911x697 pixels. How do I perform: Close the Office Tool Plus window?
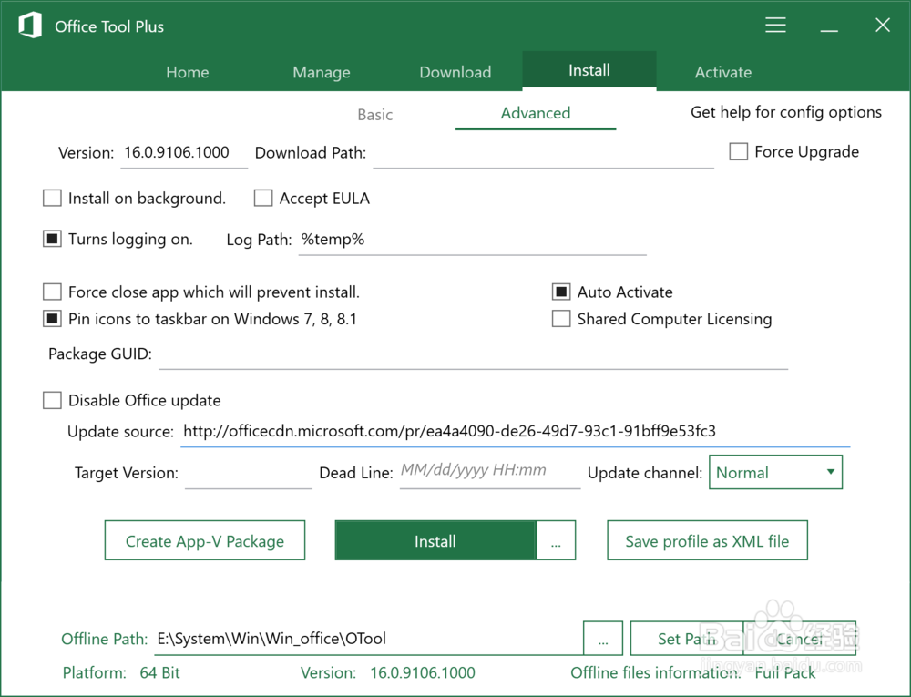pos(883,25)
